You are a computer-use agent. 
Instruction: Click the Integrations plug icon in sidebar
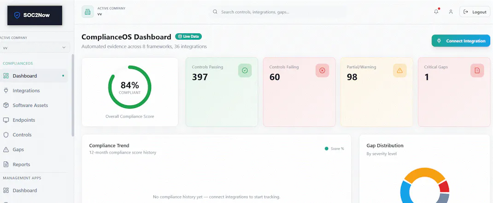click(x=6, y=90)
